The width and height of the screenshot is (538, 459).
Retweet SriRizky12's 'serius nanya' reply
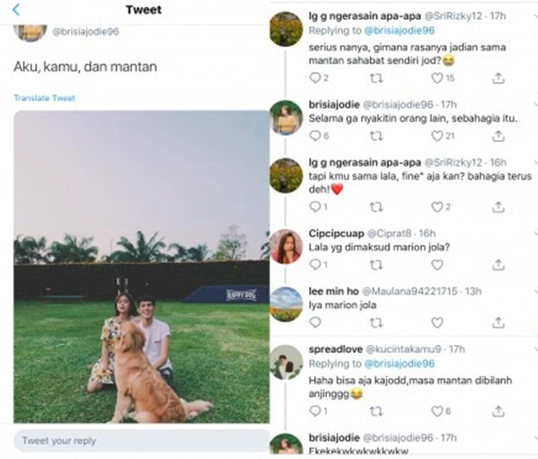pyautogui.click(x=376, y=78)
